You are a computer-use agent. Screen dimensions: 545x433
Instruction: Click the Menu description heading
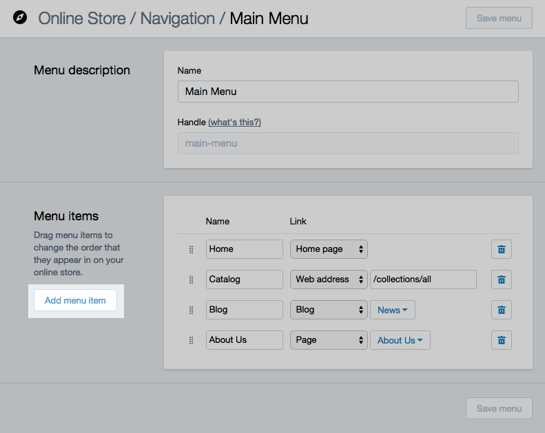tap(82, 70)
